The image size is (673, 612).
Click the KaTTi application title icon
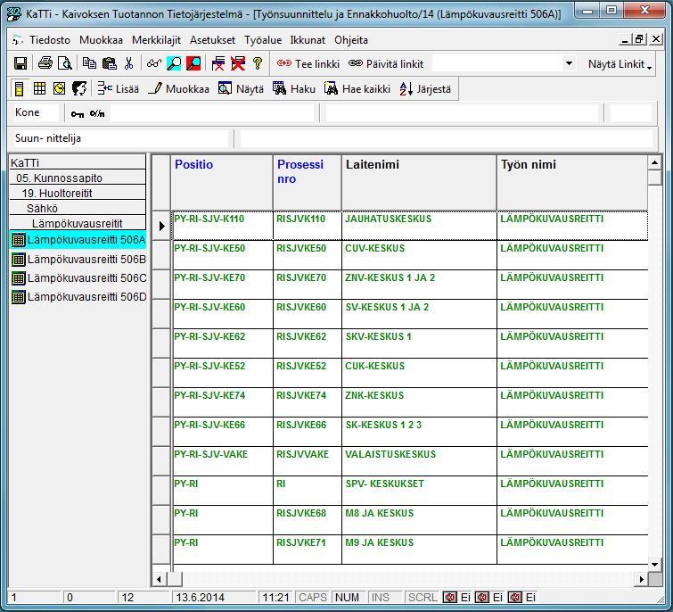pyautogui.click(x=14, y=13)
